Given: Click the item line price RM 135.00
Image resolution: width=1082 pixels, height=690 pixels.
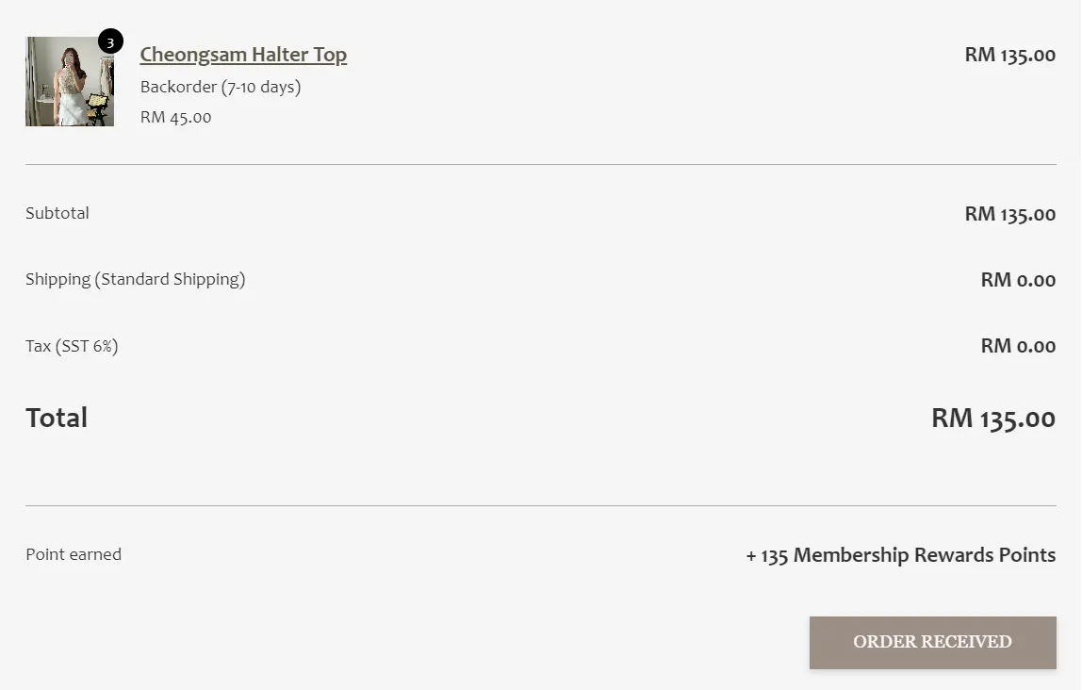Looking at the screenshot, I should [1009, 55].
